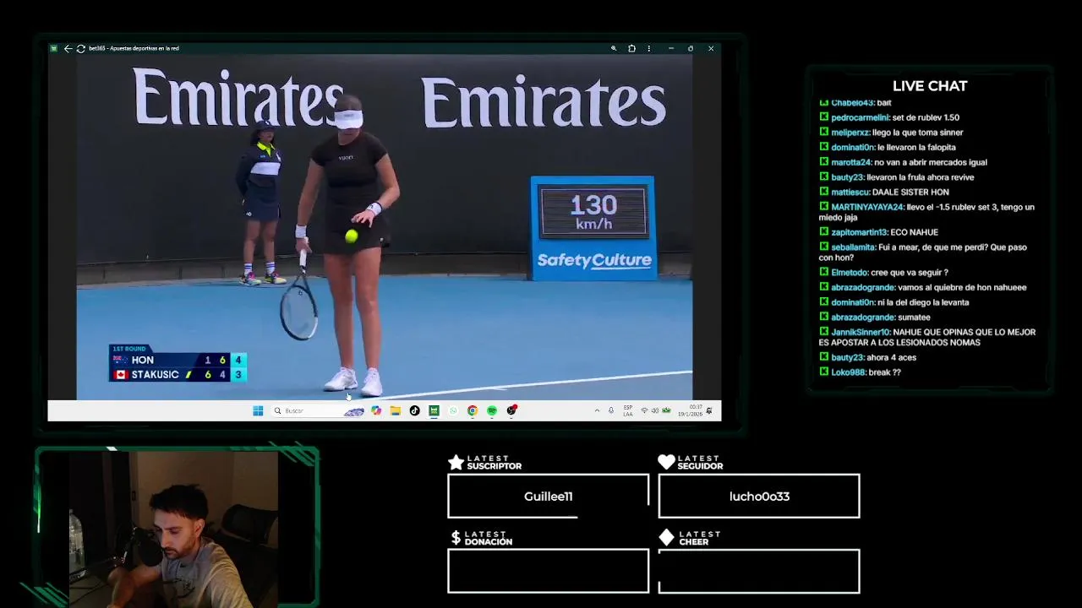Click the 'ahora 4 aces' chat message
The image size is (1082, 608).
[891, 357]
